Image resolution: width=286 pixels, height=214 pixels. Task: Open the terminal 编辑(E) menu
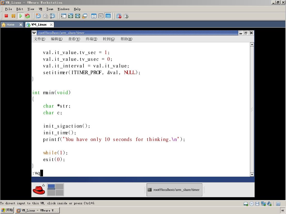(x=57, y=39)
